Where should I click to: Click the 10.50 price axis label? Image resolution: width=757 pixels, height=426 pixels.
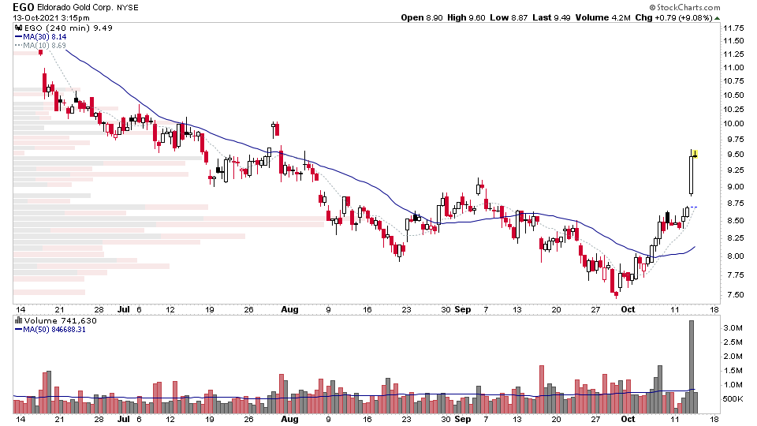[x=733, y=95]
